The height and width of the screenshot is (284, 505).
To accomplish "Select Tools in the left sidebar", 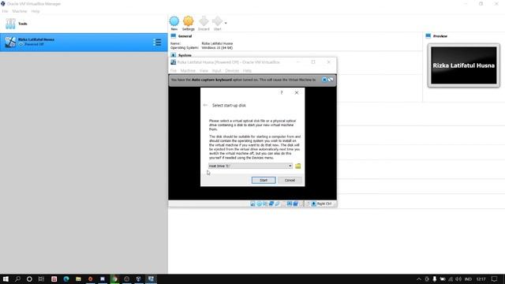I will pos(84,24).
